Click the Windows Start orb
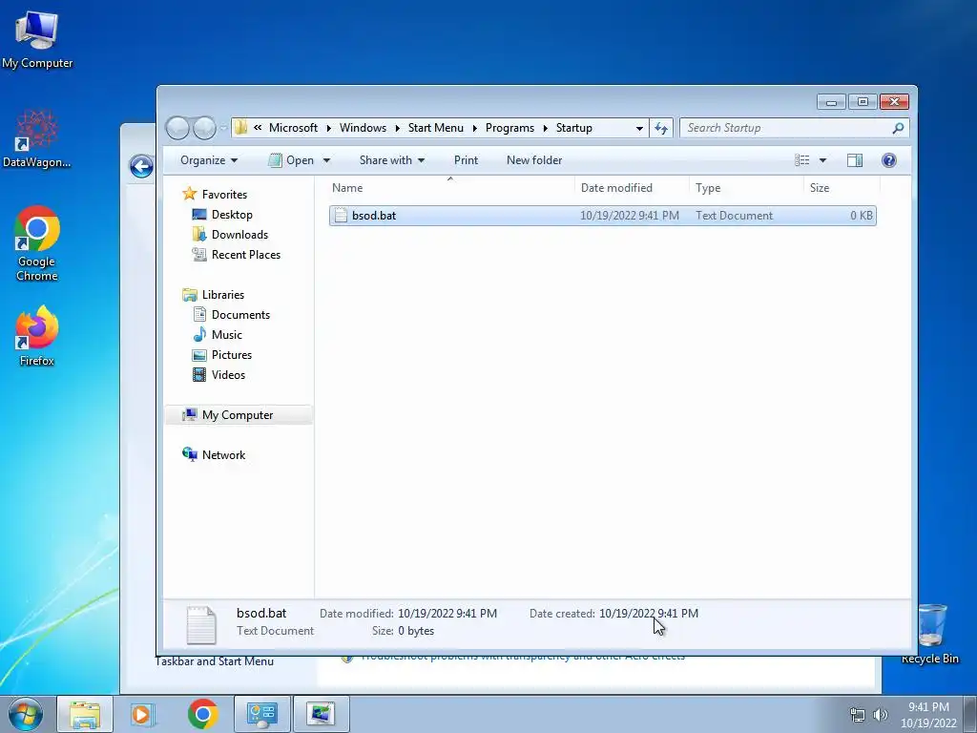 (x=26, y=714)
